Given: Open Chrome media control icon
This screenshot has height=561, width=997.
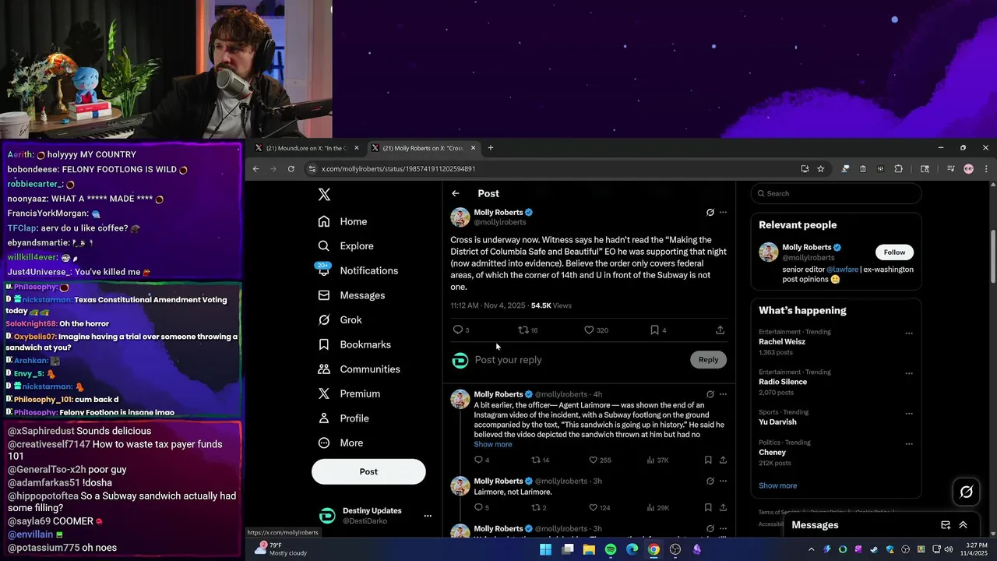Looking at the screenshot, I should [950, 168].
